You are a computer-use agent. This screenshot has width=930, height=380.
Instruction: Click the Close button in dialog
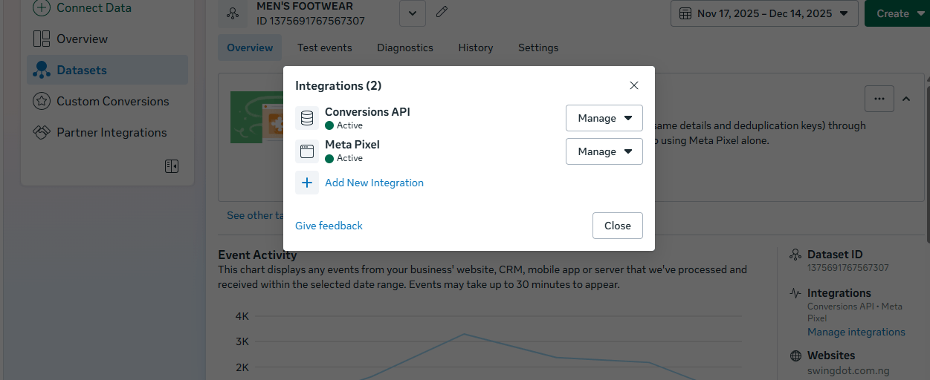618,226
